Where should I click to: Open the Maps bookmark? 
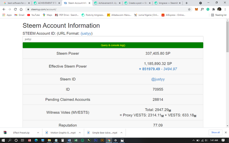coord(47,15)
